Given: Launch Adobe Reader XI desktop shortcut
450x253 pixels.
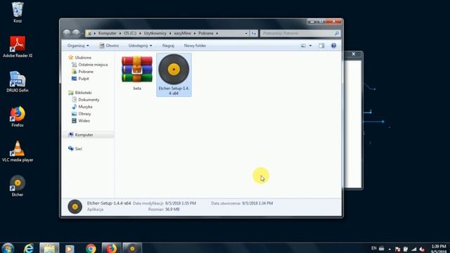Looking at the screenshot, I should (18, 47).
